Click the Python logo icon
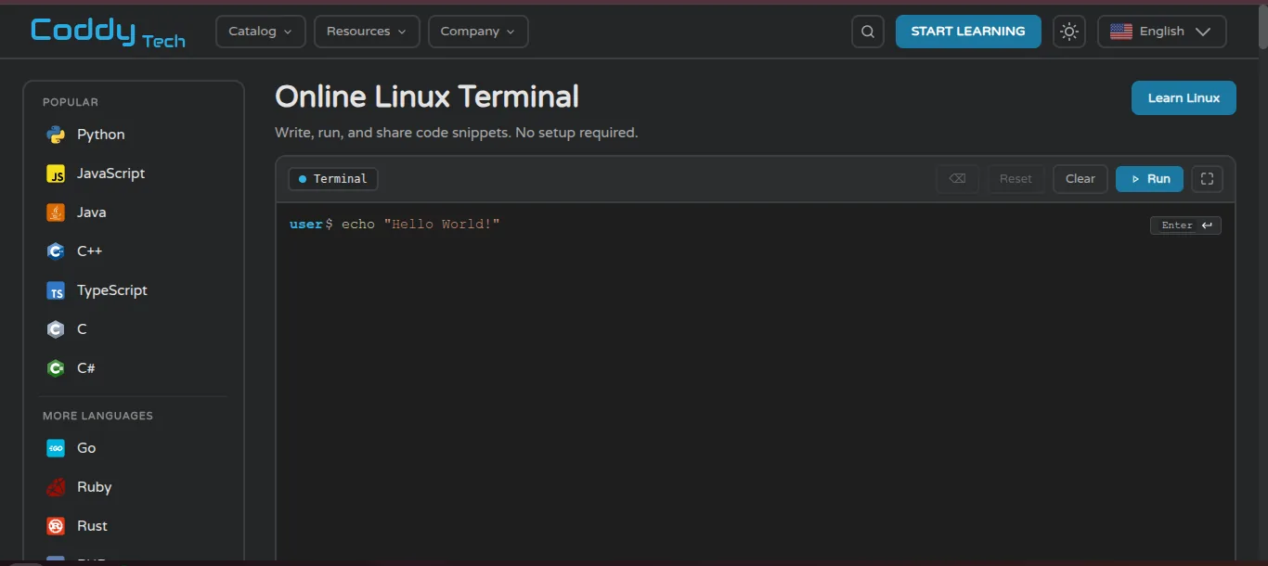 [x=56, y=135]
